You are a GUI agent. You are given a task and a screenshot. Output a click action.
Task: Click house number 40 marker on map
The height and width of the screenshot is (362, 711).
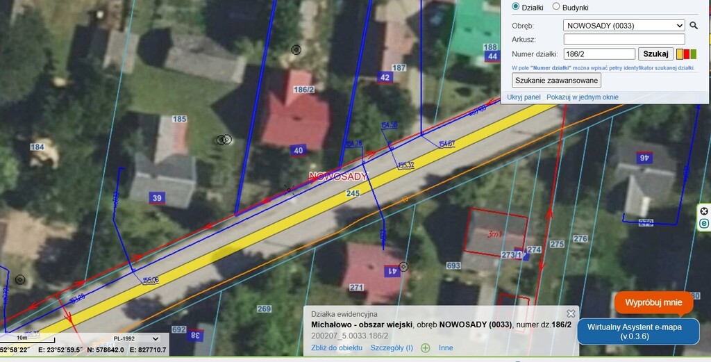pos(299,150)
